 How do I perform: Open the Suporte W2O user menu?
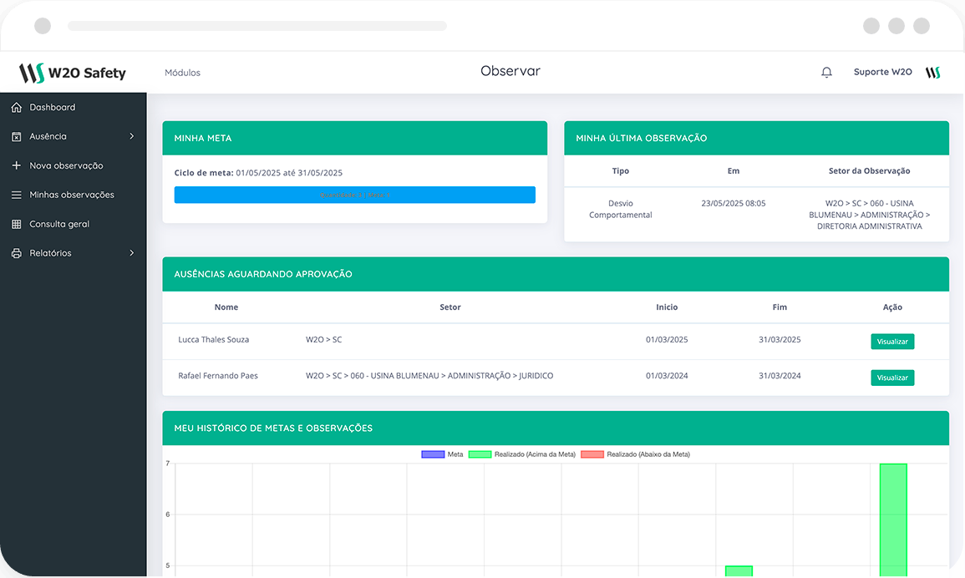882,73
